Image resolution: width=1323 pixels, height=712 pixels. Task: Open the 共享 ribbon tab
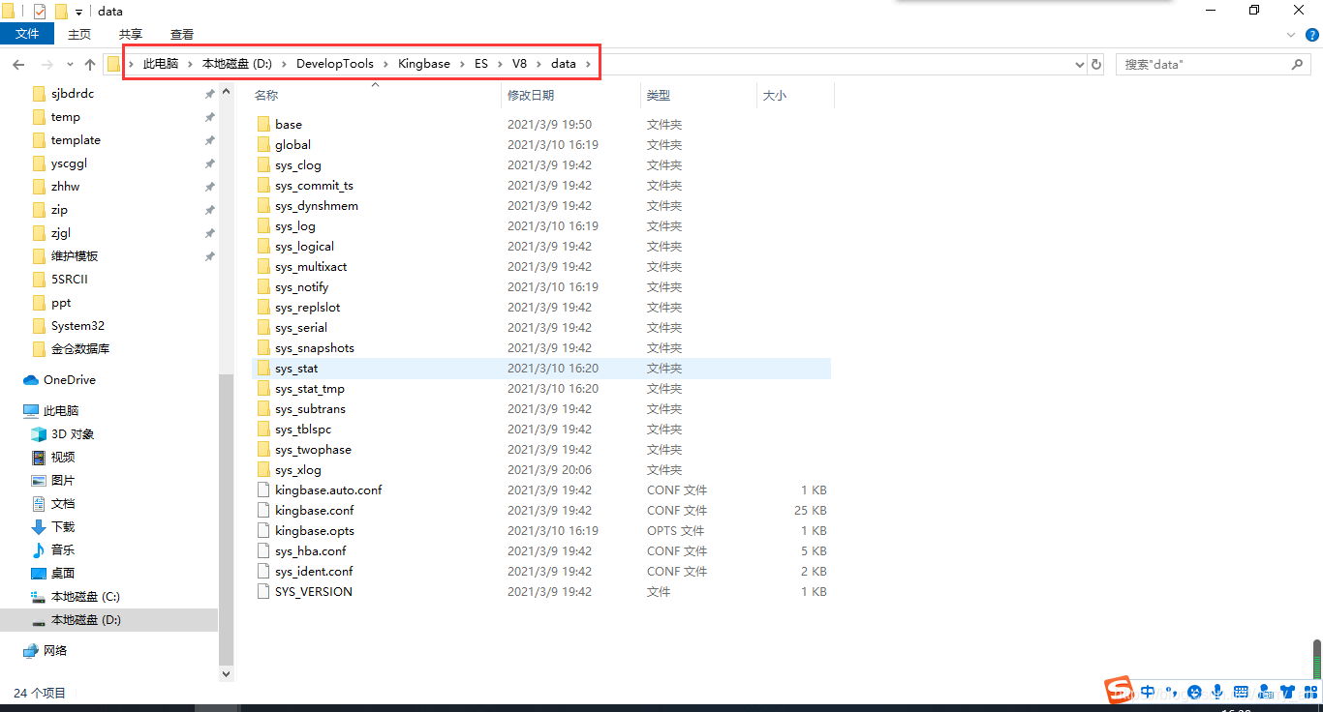[131, 34]
